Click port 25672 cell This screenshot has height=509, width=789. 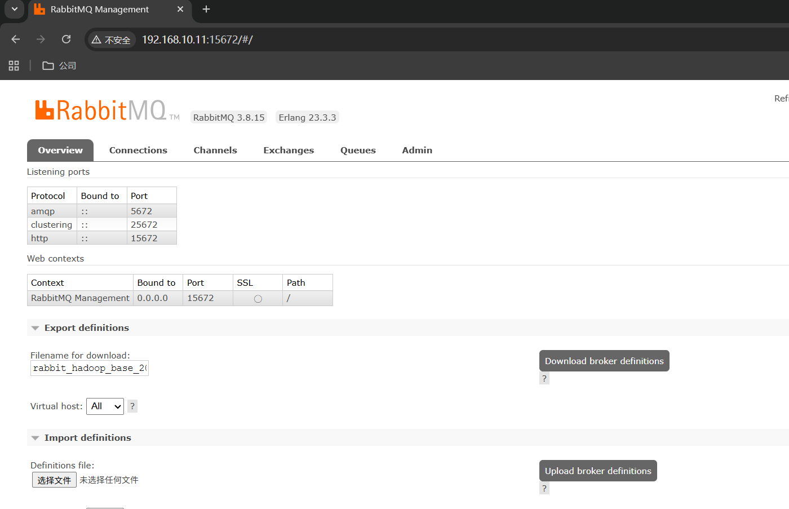tap(152, 224)
